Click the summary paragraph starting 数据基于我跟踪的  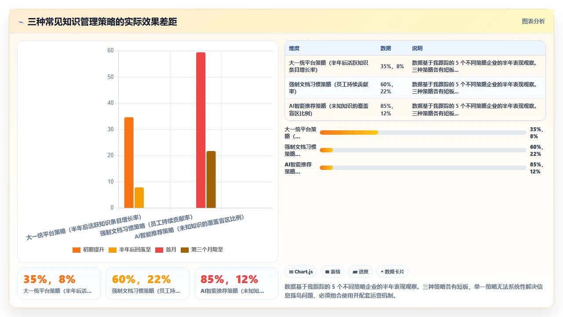[x=414, y=291]
